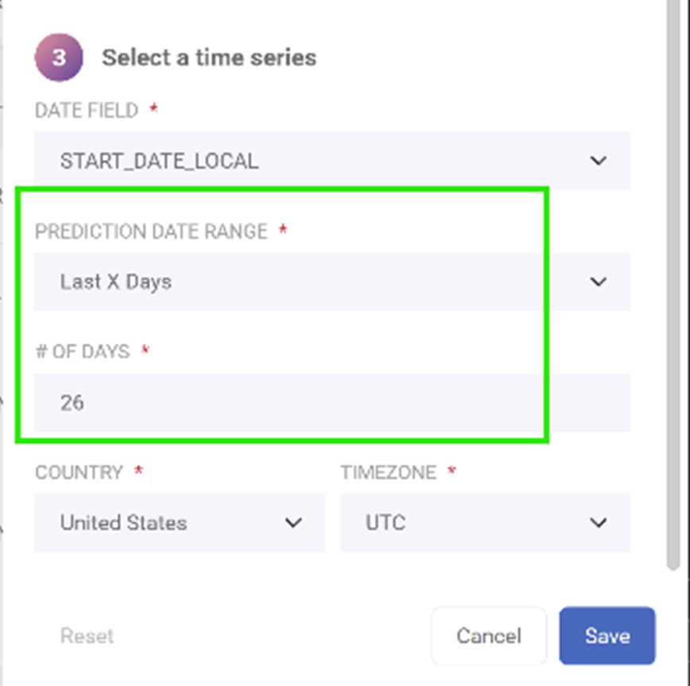Click the chevron arrow beside United States
Viewport: 690px width, 686px height.
point(294,523)
